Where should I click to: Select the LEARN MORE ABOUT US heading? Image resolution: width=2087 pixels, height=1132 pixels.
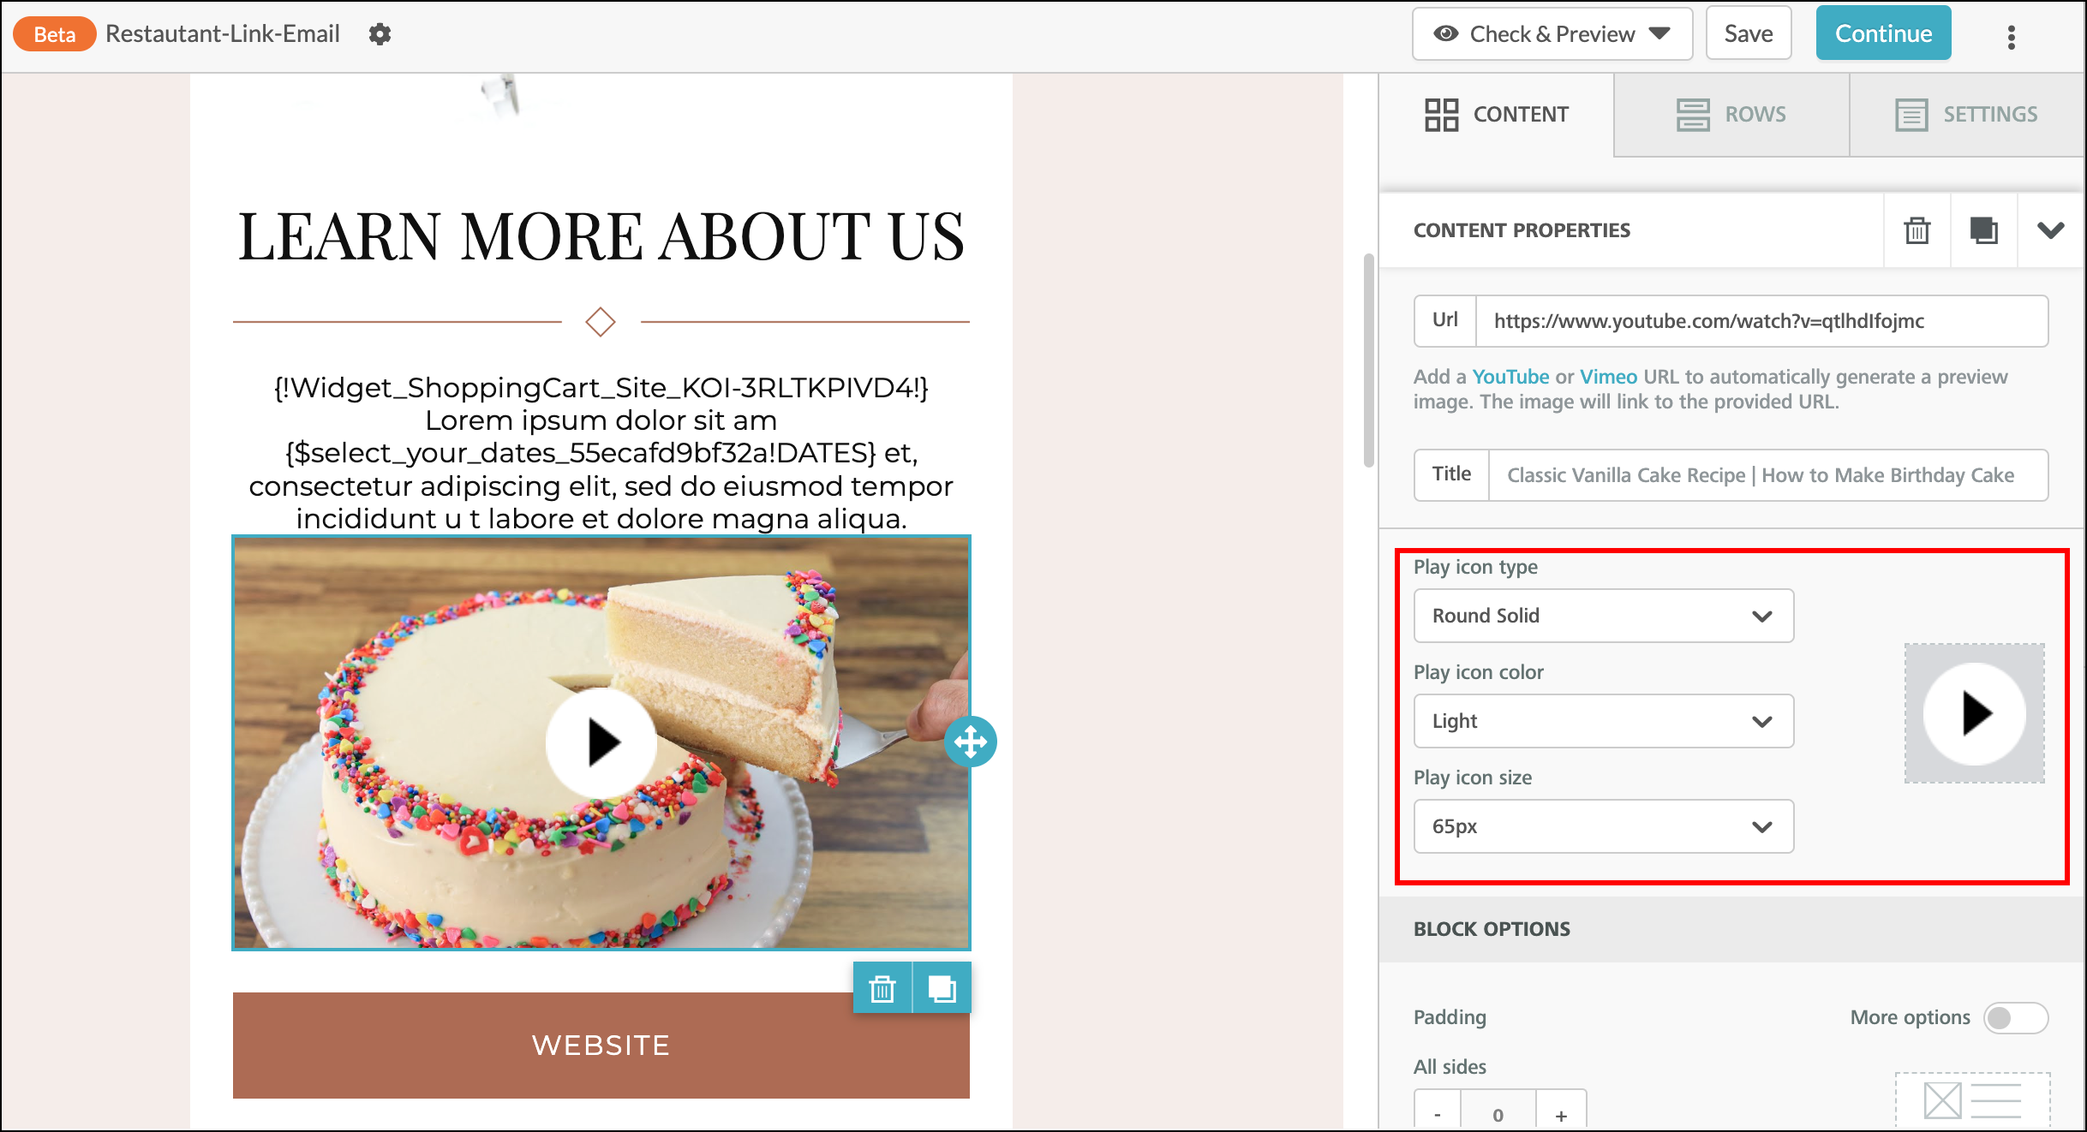pyautogui.click(x=601, y=237)
